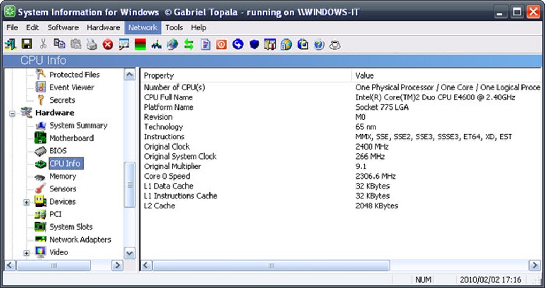Click the NUM status bar indicator
This screenshot has width=545, height=288.
[423, 279]
